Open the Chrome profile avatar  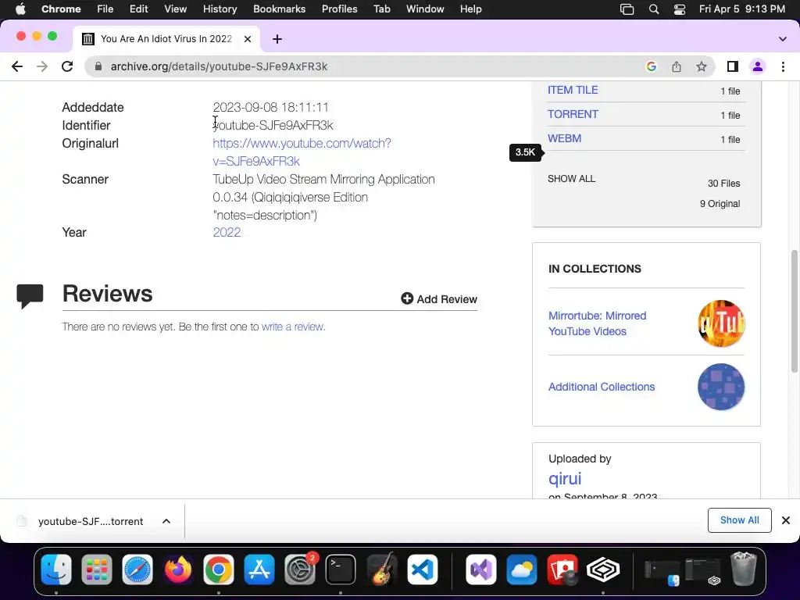click(758, 66)
